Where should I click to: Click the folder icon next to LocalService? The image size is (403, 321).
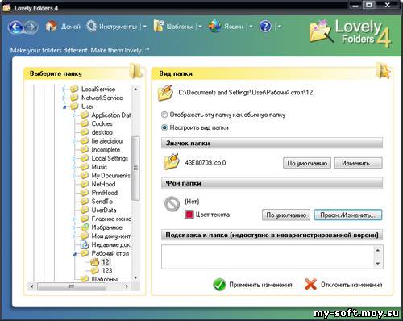pyautogui.click(x=74, y=89)
